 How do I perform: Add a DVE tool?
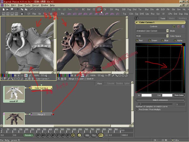[x=142, y=14]
